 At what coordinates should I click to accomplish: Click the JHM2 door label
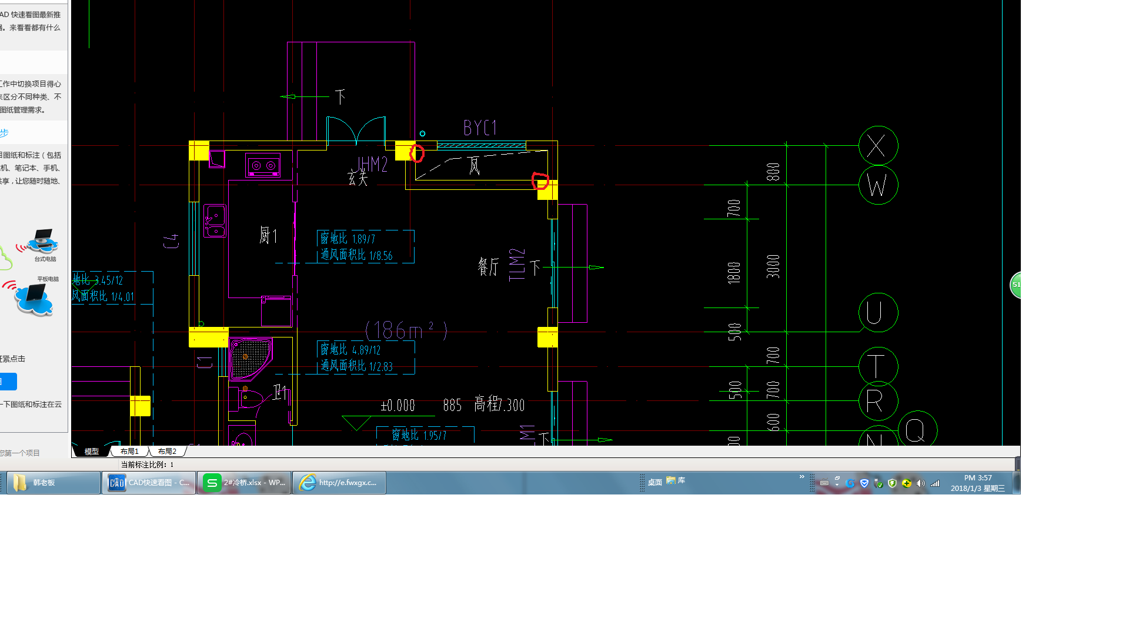(372, 165)
